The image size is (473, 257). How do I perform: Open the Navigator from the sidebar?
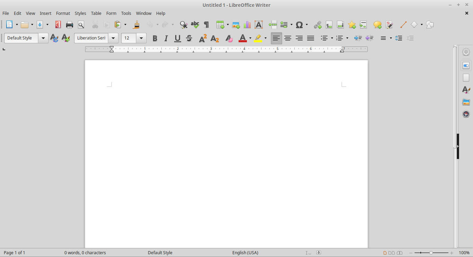click(x=466, y=114)
